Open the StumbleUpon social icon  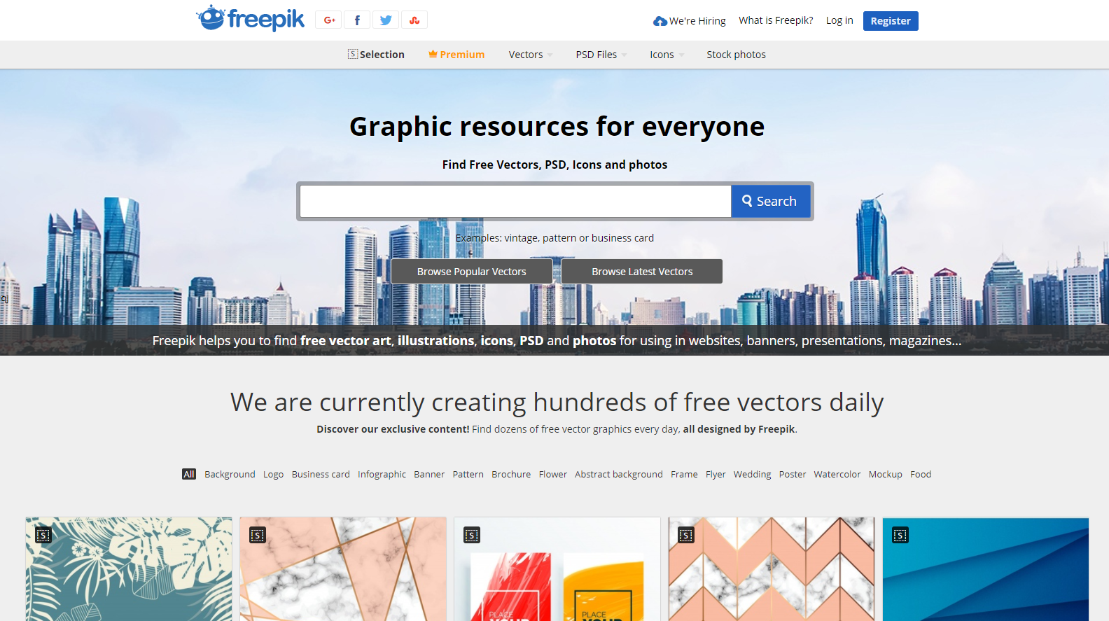tap(414, 20)
